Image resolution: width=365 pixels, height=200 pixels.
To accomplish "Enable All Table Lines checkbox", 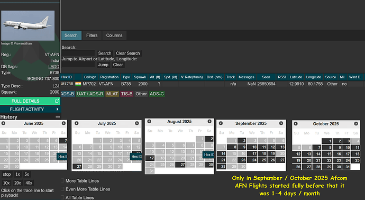I will [62, 197].
